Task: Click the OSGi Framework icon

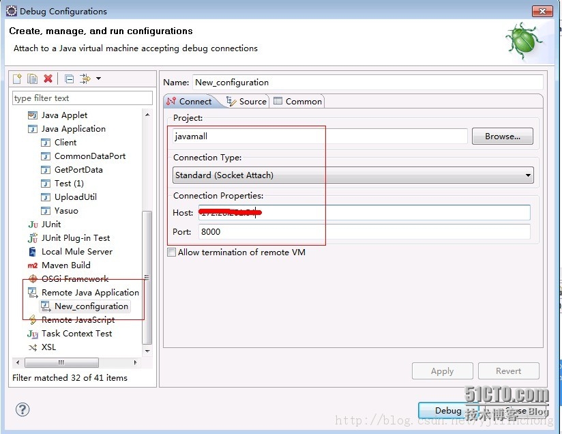Action: [x=33, y=278]
